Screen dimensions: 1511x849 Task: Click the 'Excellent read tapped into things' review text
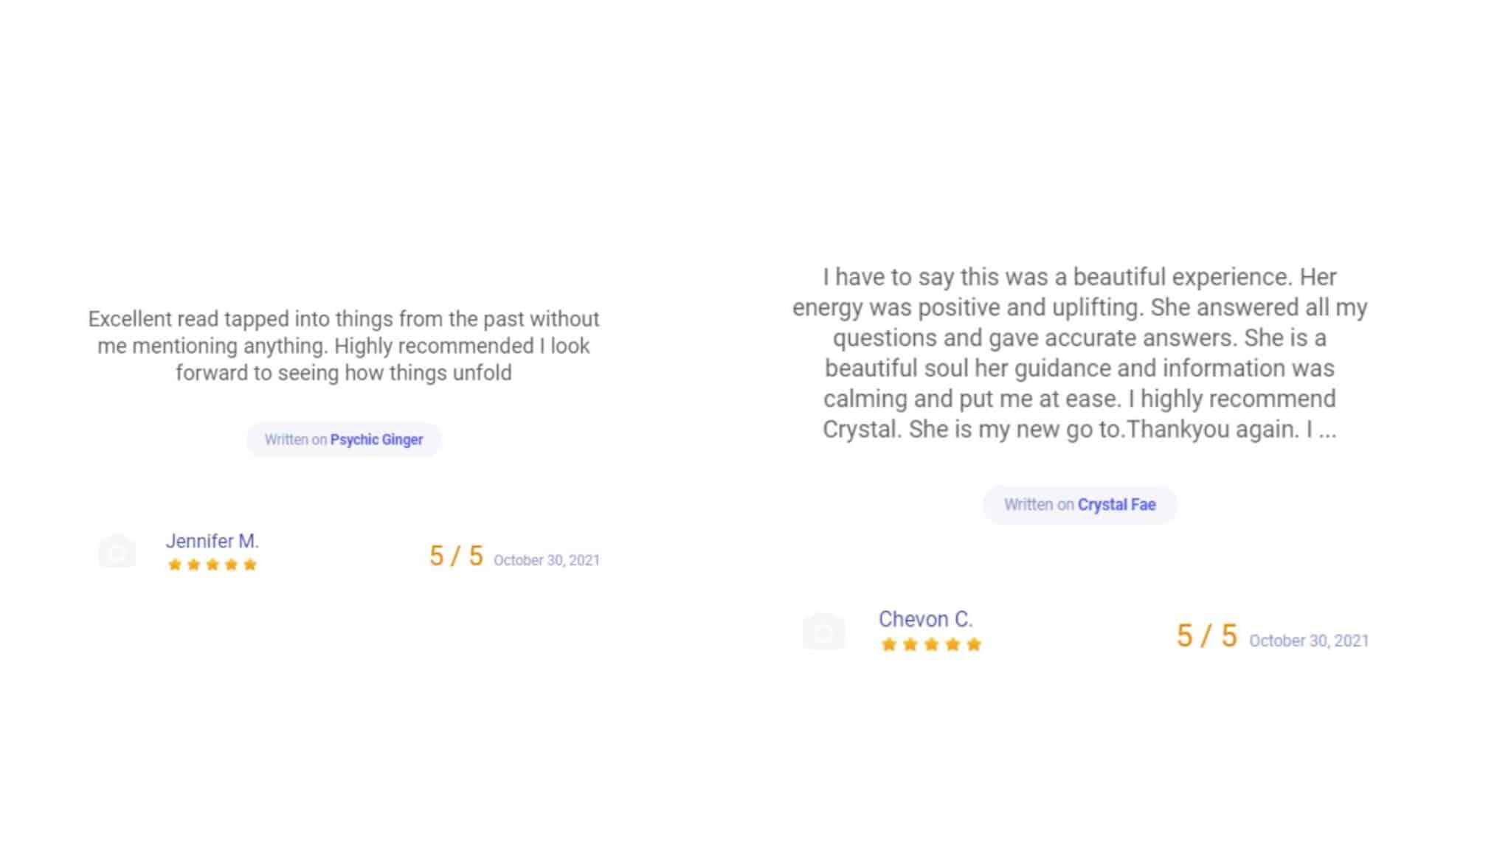tap(344, 346)
